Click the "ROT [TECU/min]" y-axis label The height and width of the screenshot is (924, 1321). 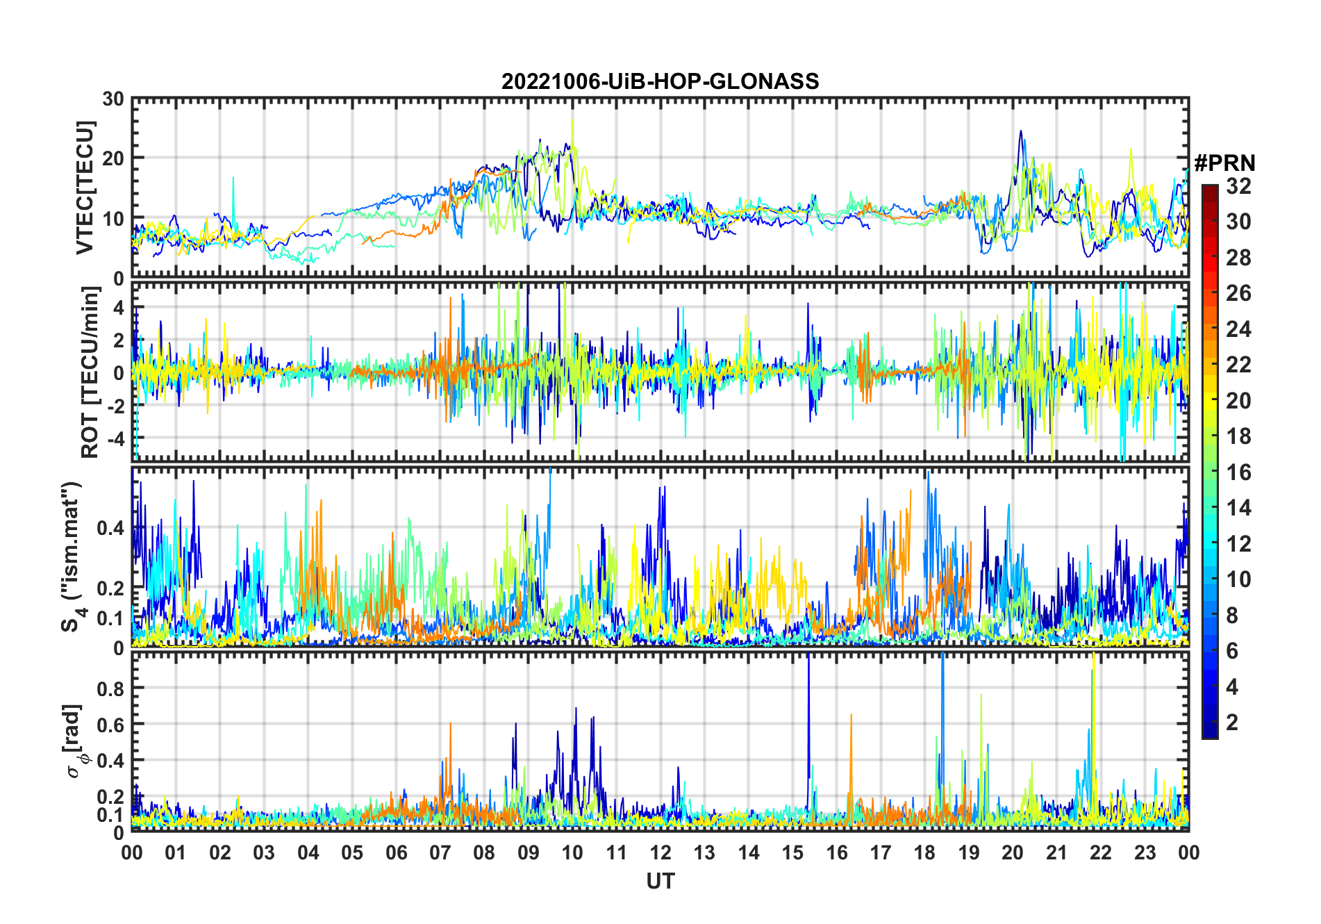[x=90, y=372]
